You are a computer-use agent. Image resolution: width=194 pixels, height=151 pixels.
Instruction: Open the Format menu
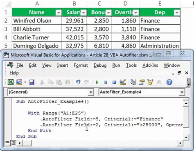click(81, 66)
